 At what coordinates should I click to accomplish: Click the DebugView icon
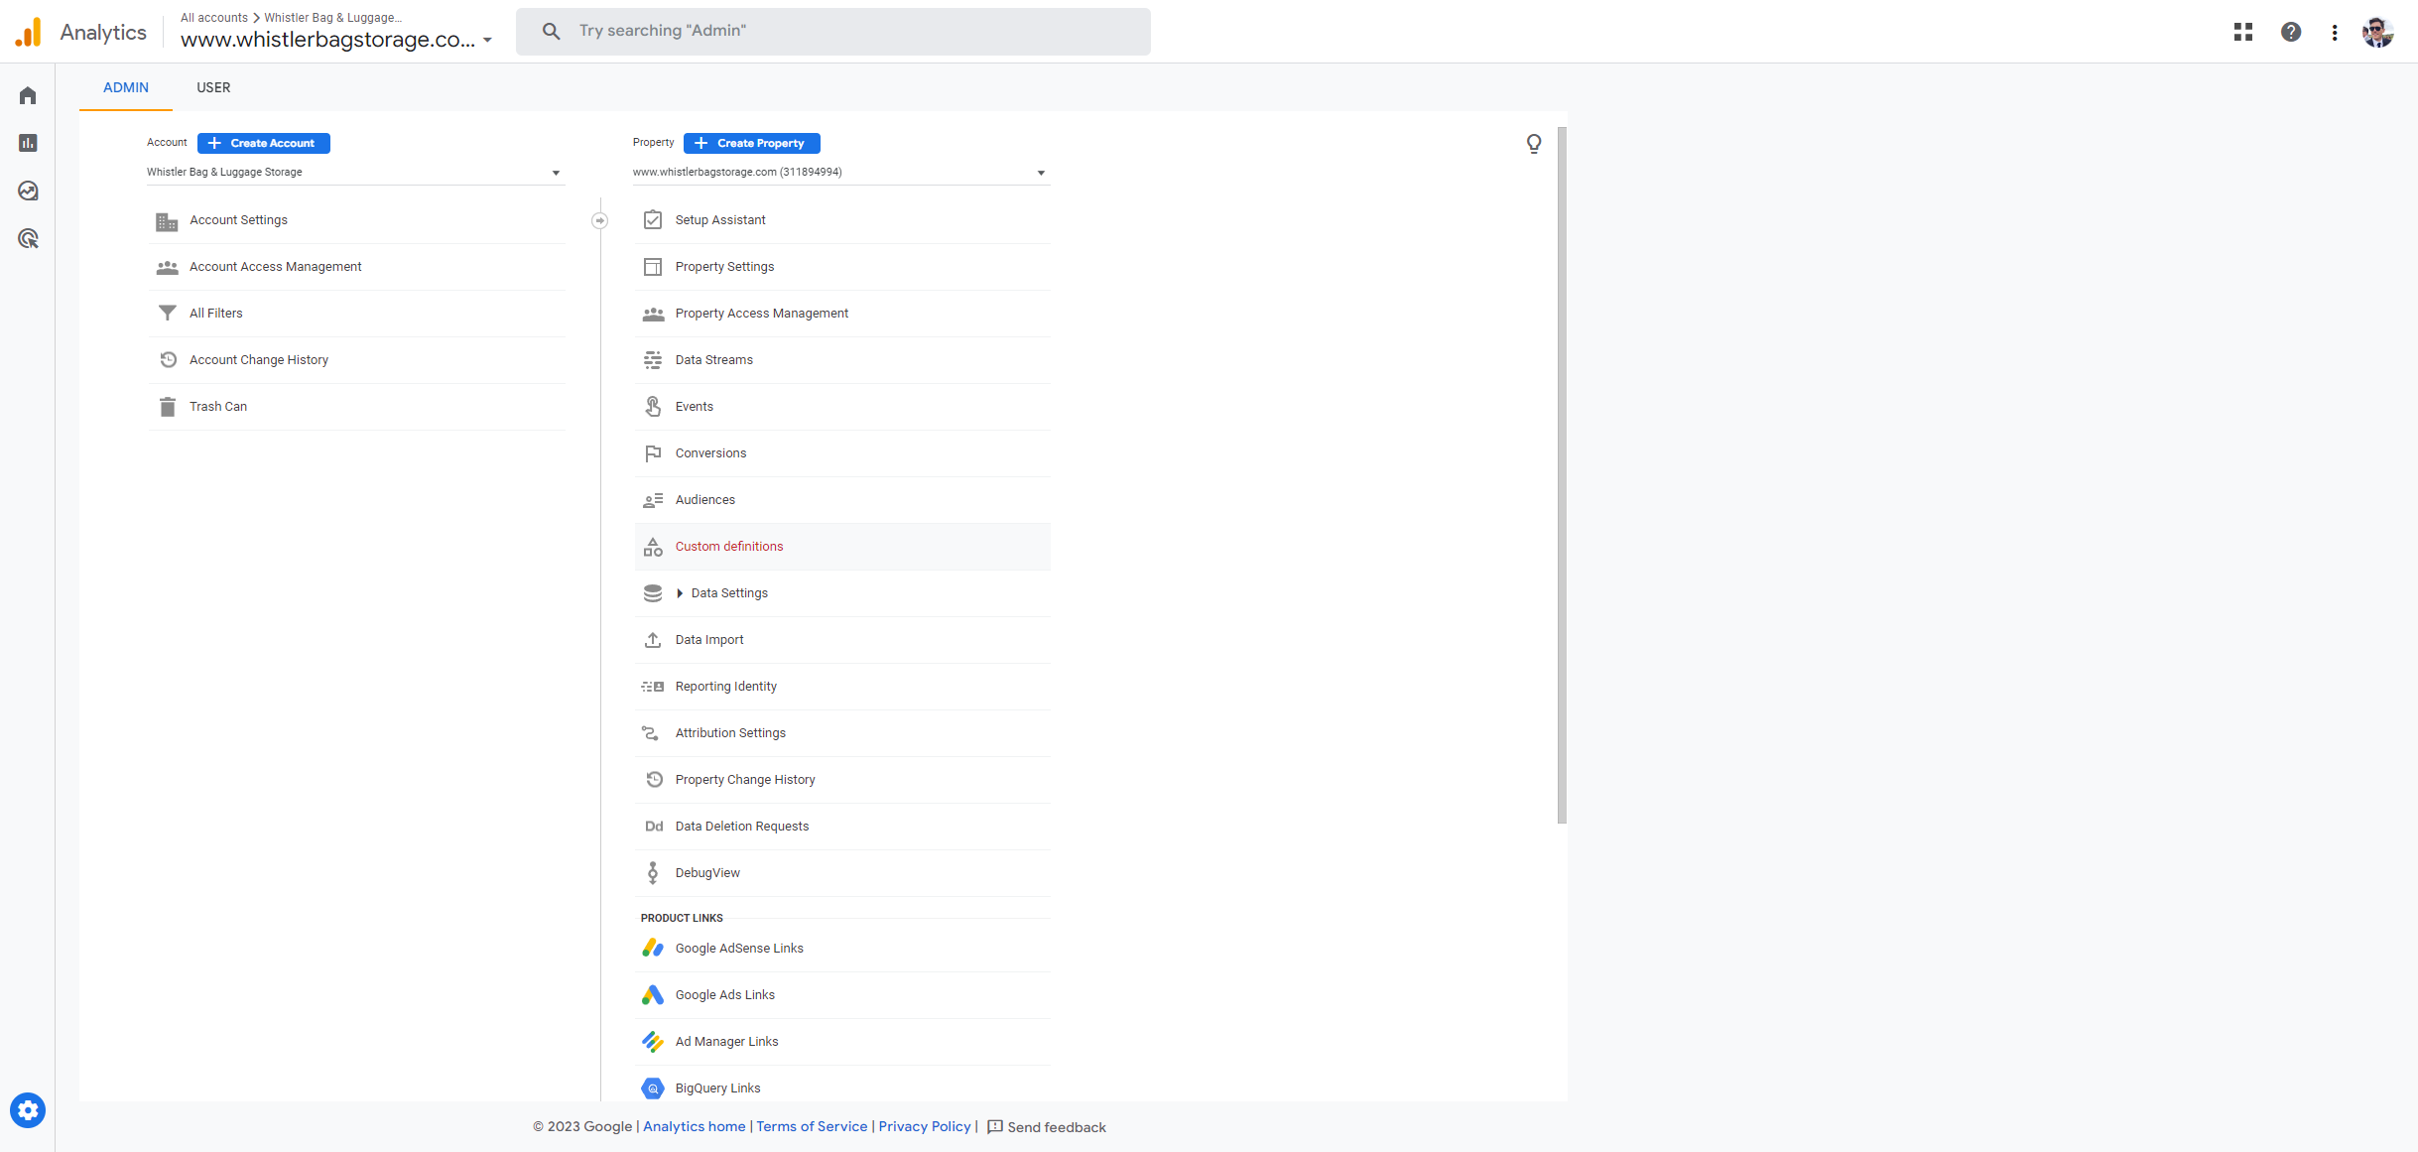[653, 873]
